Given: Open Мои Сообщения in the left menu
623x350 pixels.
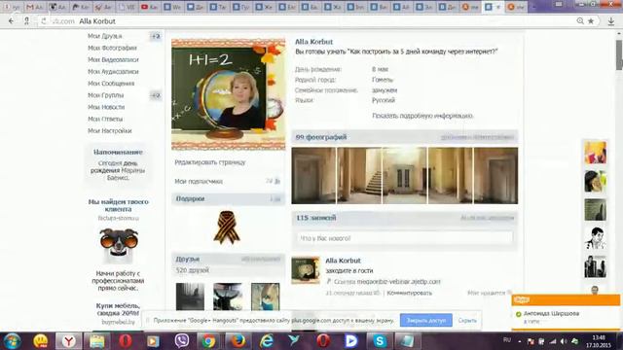Looking at the screenshot, I should [111, 84].
